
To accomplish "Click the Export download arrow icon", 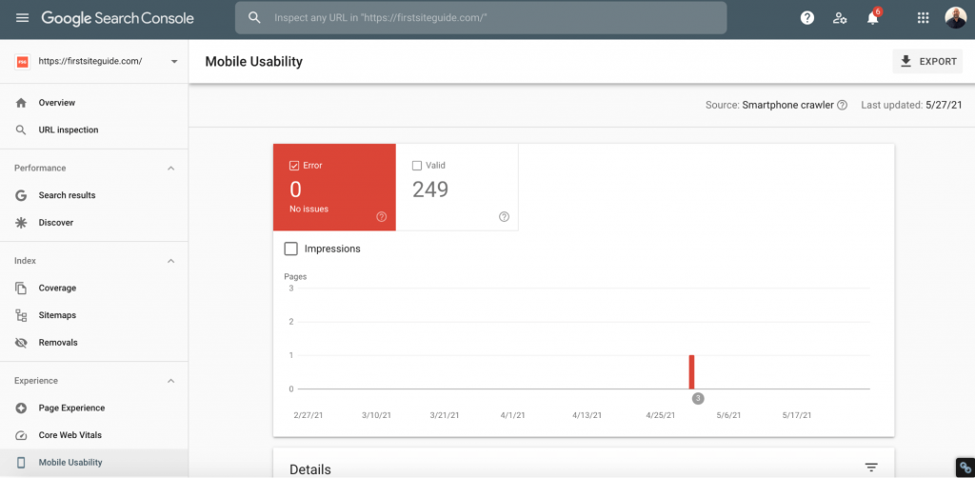I will pyautogui.click(x=906, y=61).
